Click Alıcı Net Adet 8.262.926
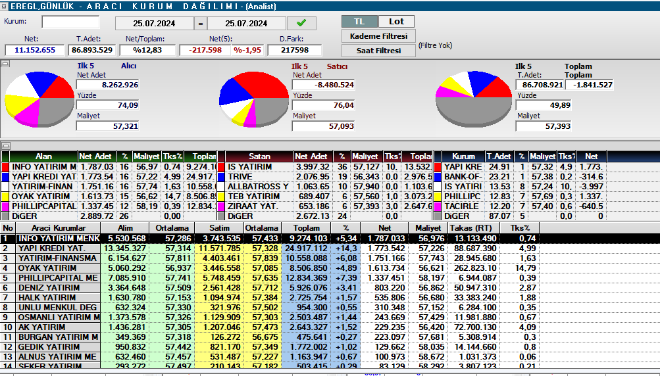Image resolution: width=660 pixels, height=376 pixels. point(108,85)
